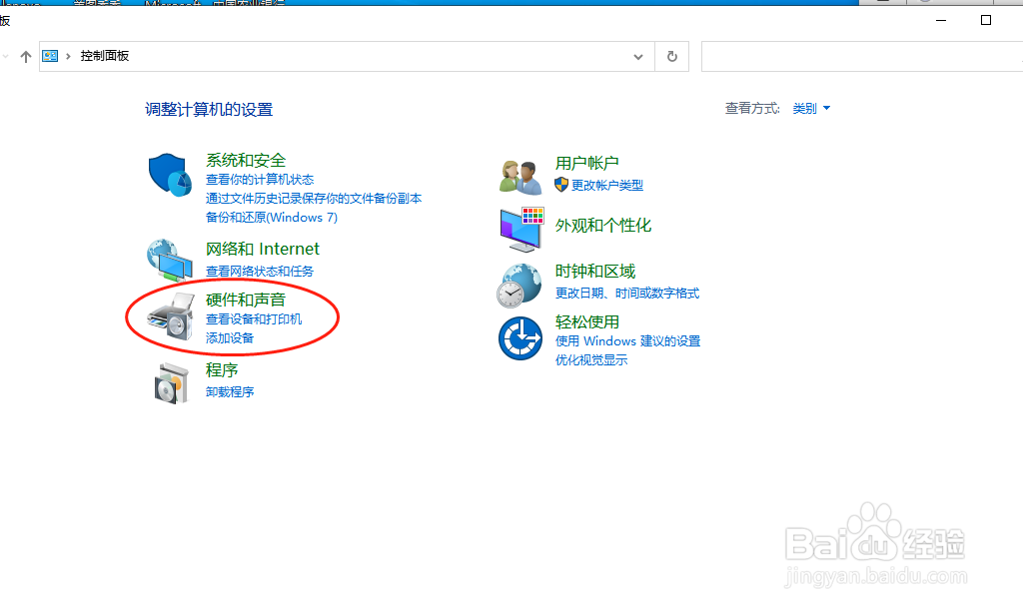Click 查看网络状态和任务 link
This screenshot has width=1023, height=611.
[x=260, y=272]
